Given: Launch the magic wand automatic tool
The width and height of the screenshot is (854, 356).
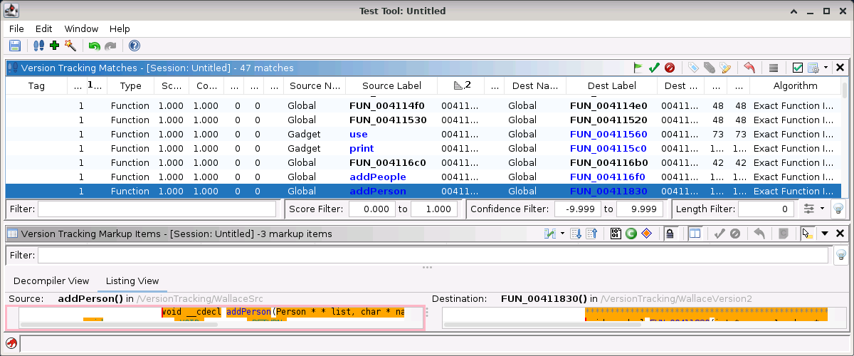Looking at the screenshot, I should coord(70,46).
